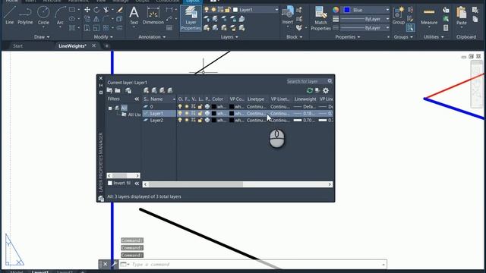Expand the Layers panel
Viewport: 486px width, 273px height.
229,37
